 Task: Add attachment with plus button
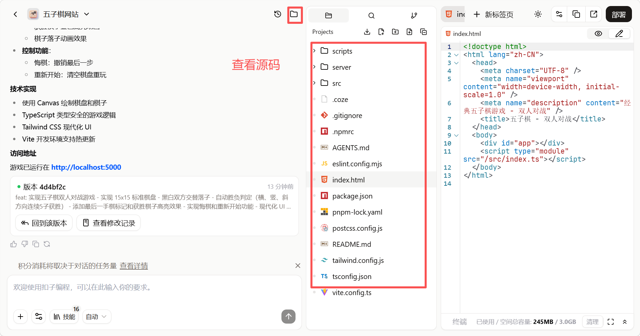click(x=20, y=317)
